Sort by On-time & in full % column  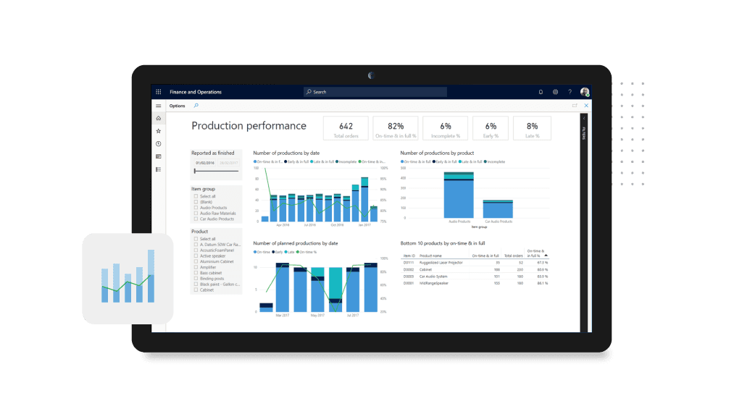(537, 253)
